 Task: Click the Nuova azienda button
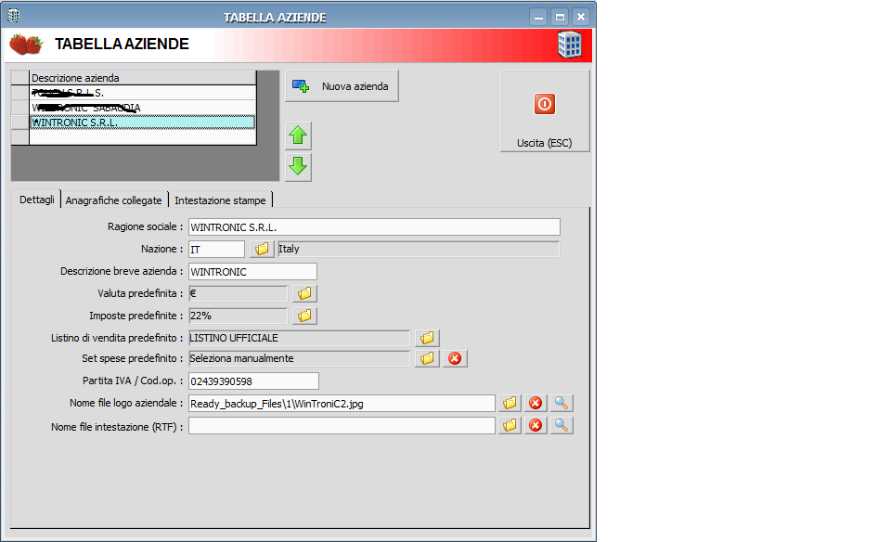click(x=342, y=86)
